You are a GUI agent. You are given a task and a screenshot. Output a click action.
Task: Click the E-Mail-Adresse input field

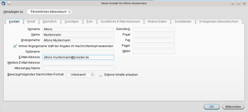pos(78,57)
